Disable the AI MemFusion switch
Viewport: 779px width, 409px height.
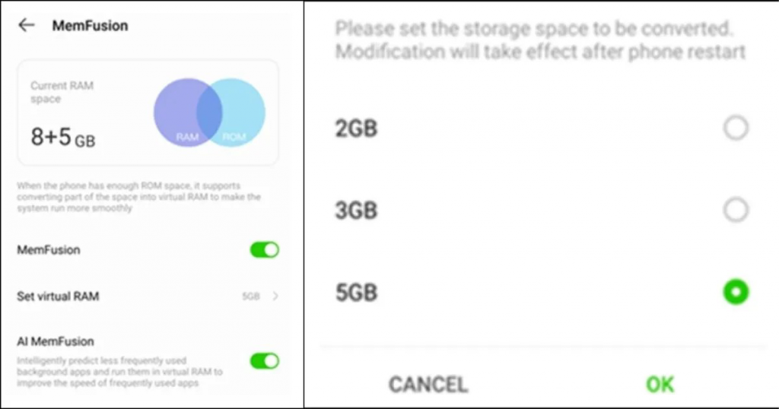[x=265, y=360]
